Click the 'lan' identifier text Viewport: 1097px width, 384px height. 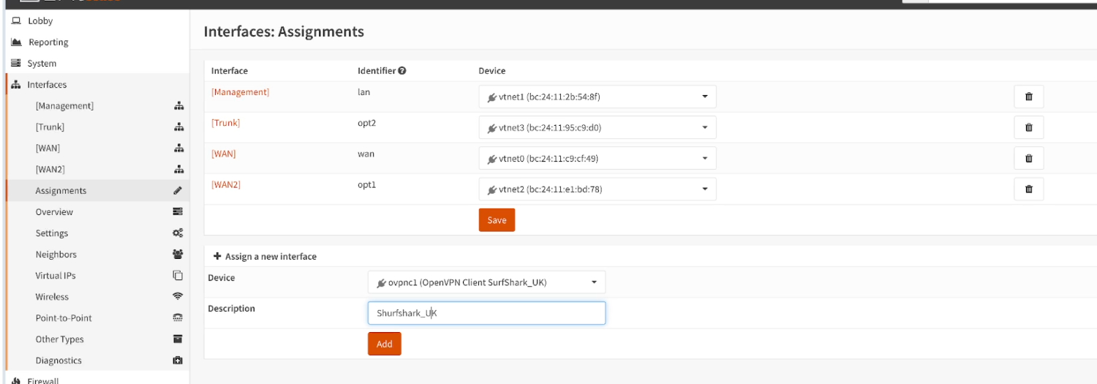pyautogui.click(x=363, y=92)
